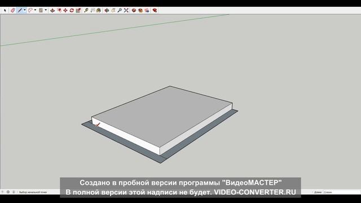361x203 pixels.
Task: Expand the Arc tool dropdown arrow
Action: click(35, 10)
